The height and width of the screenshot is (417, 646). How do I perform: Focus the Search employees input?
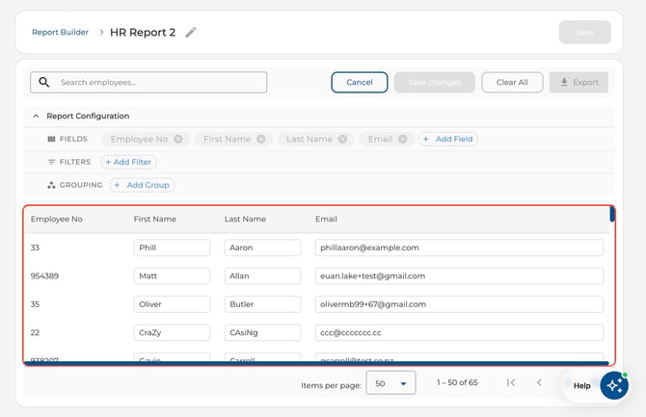click(x=148, y=82)
